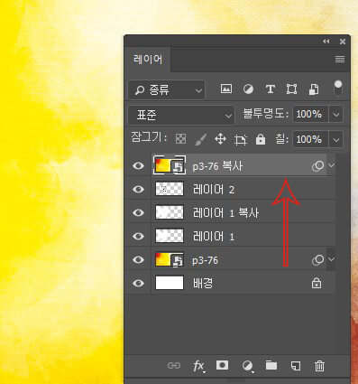Lock image pixels brush icon
Screen dimensions: 358x384
200,139
